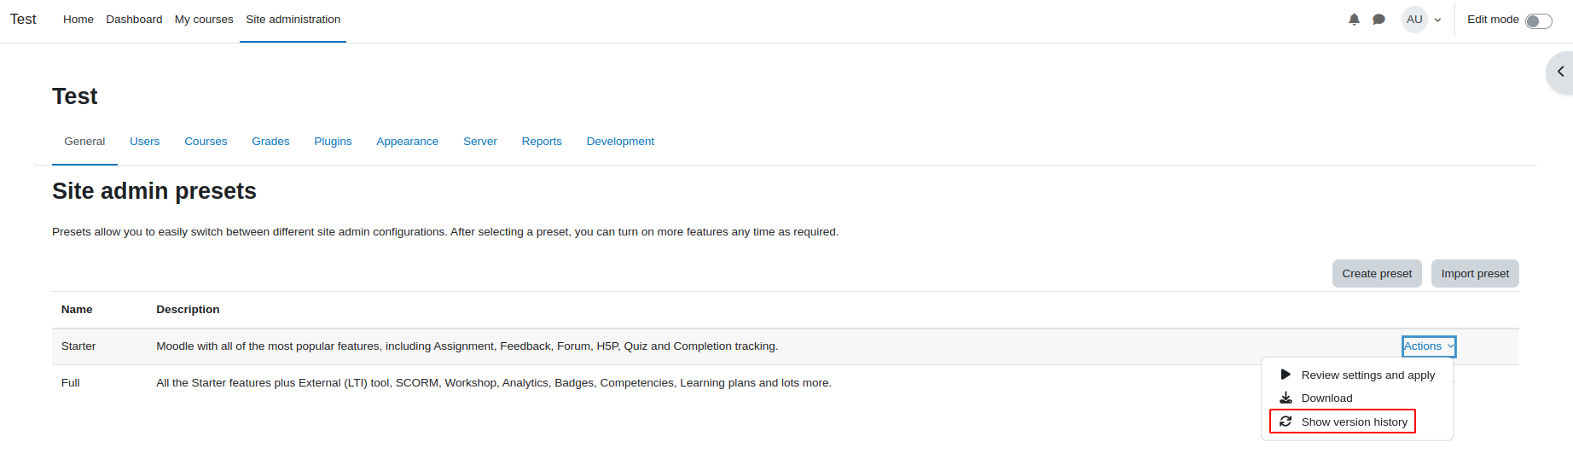
Task: Open the messaging chat bubble icon
Action: 1379,20
